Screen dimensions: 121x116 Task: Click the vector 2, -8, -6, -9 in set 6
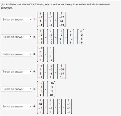68,106
